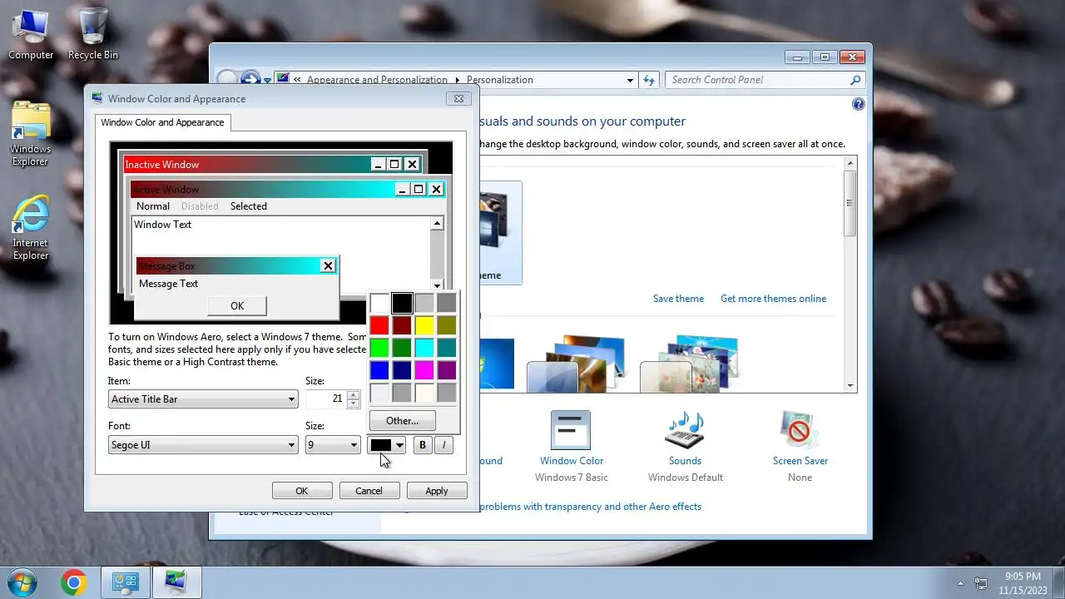Pick the purple color swatch
1065x599 pixels.
(447, 370)
